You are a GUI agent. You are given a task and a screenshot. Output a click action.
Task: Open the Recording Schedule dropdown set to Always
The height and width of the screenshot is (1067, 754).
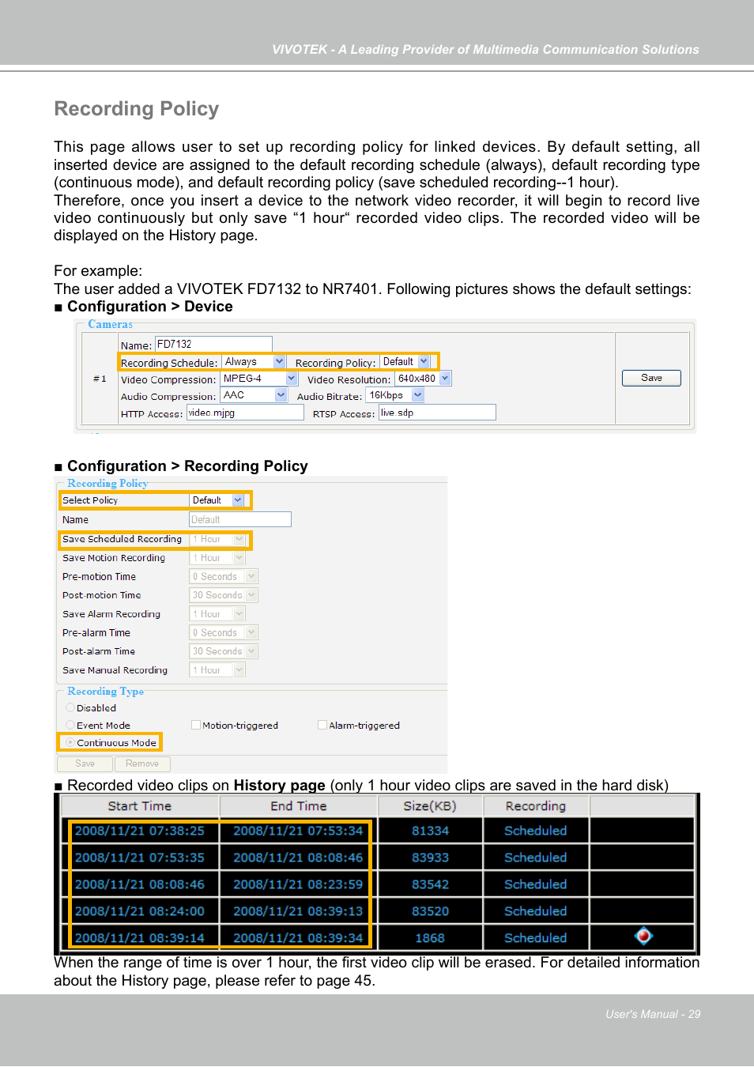[x=254, y=362]
